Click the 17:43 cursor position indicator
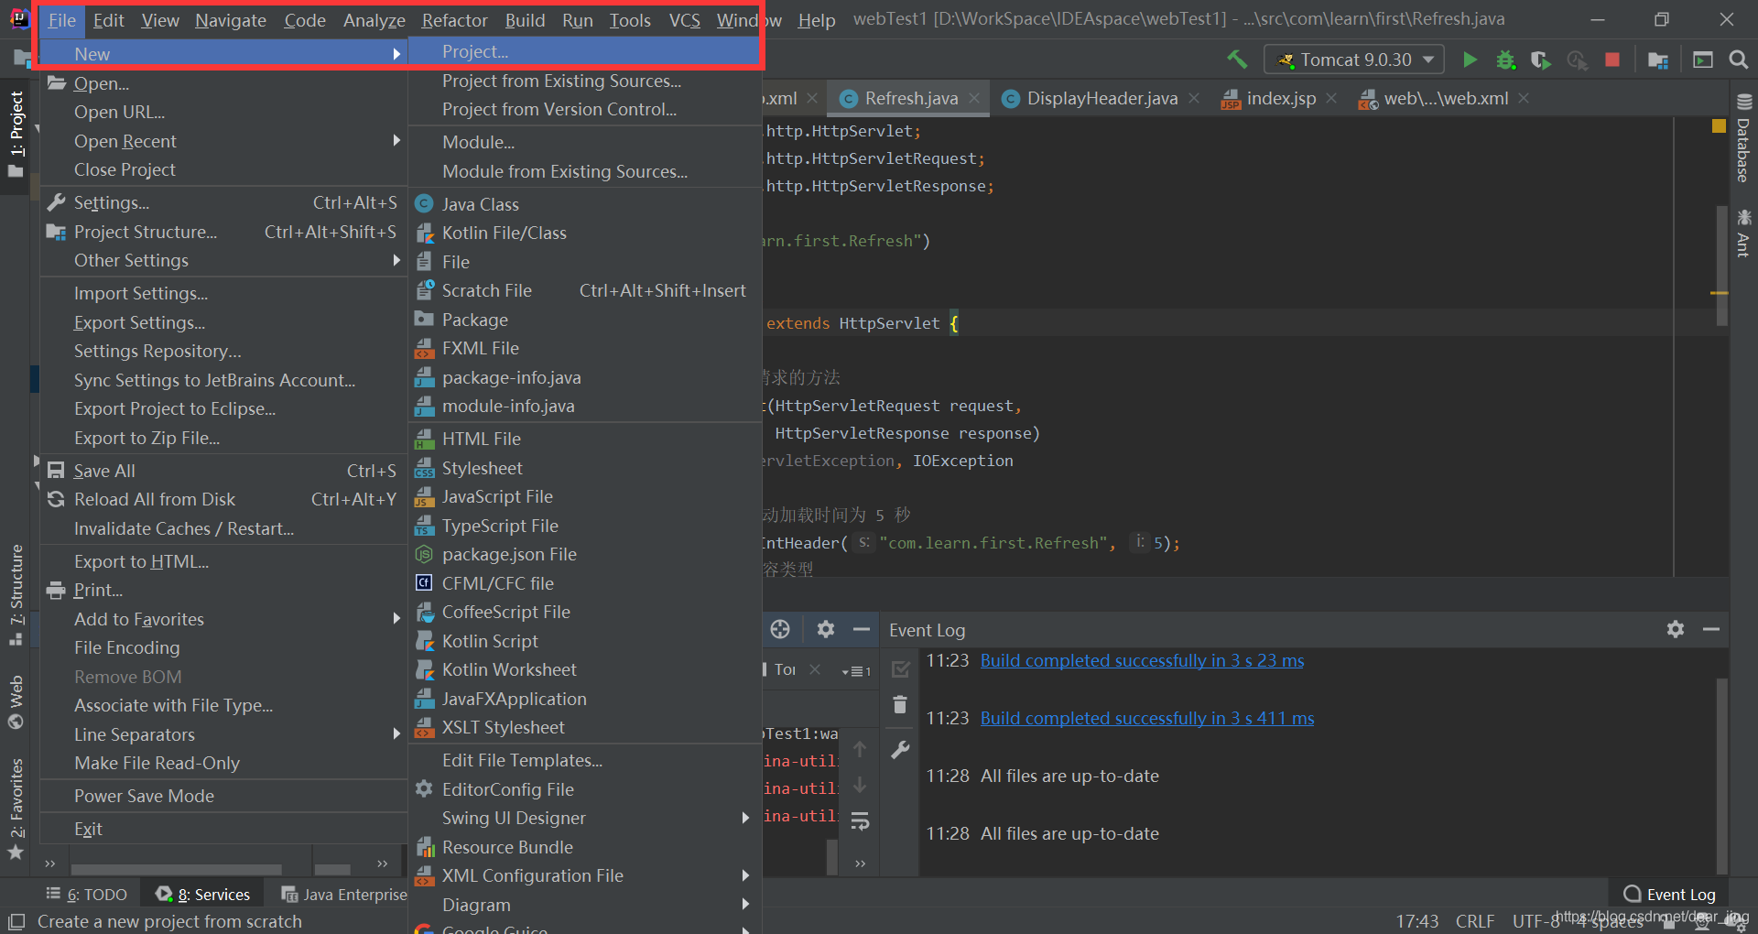 point(1416,921)
